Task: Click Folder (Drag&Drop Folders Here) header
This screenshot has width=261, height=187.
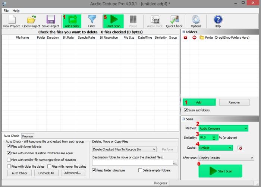Action: coord(227,38)
